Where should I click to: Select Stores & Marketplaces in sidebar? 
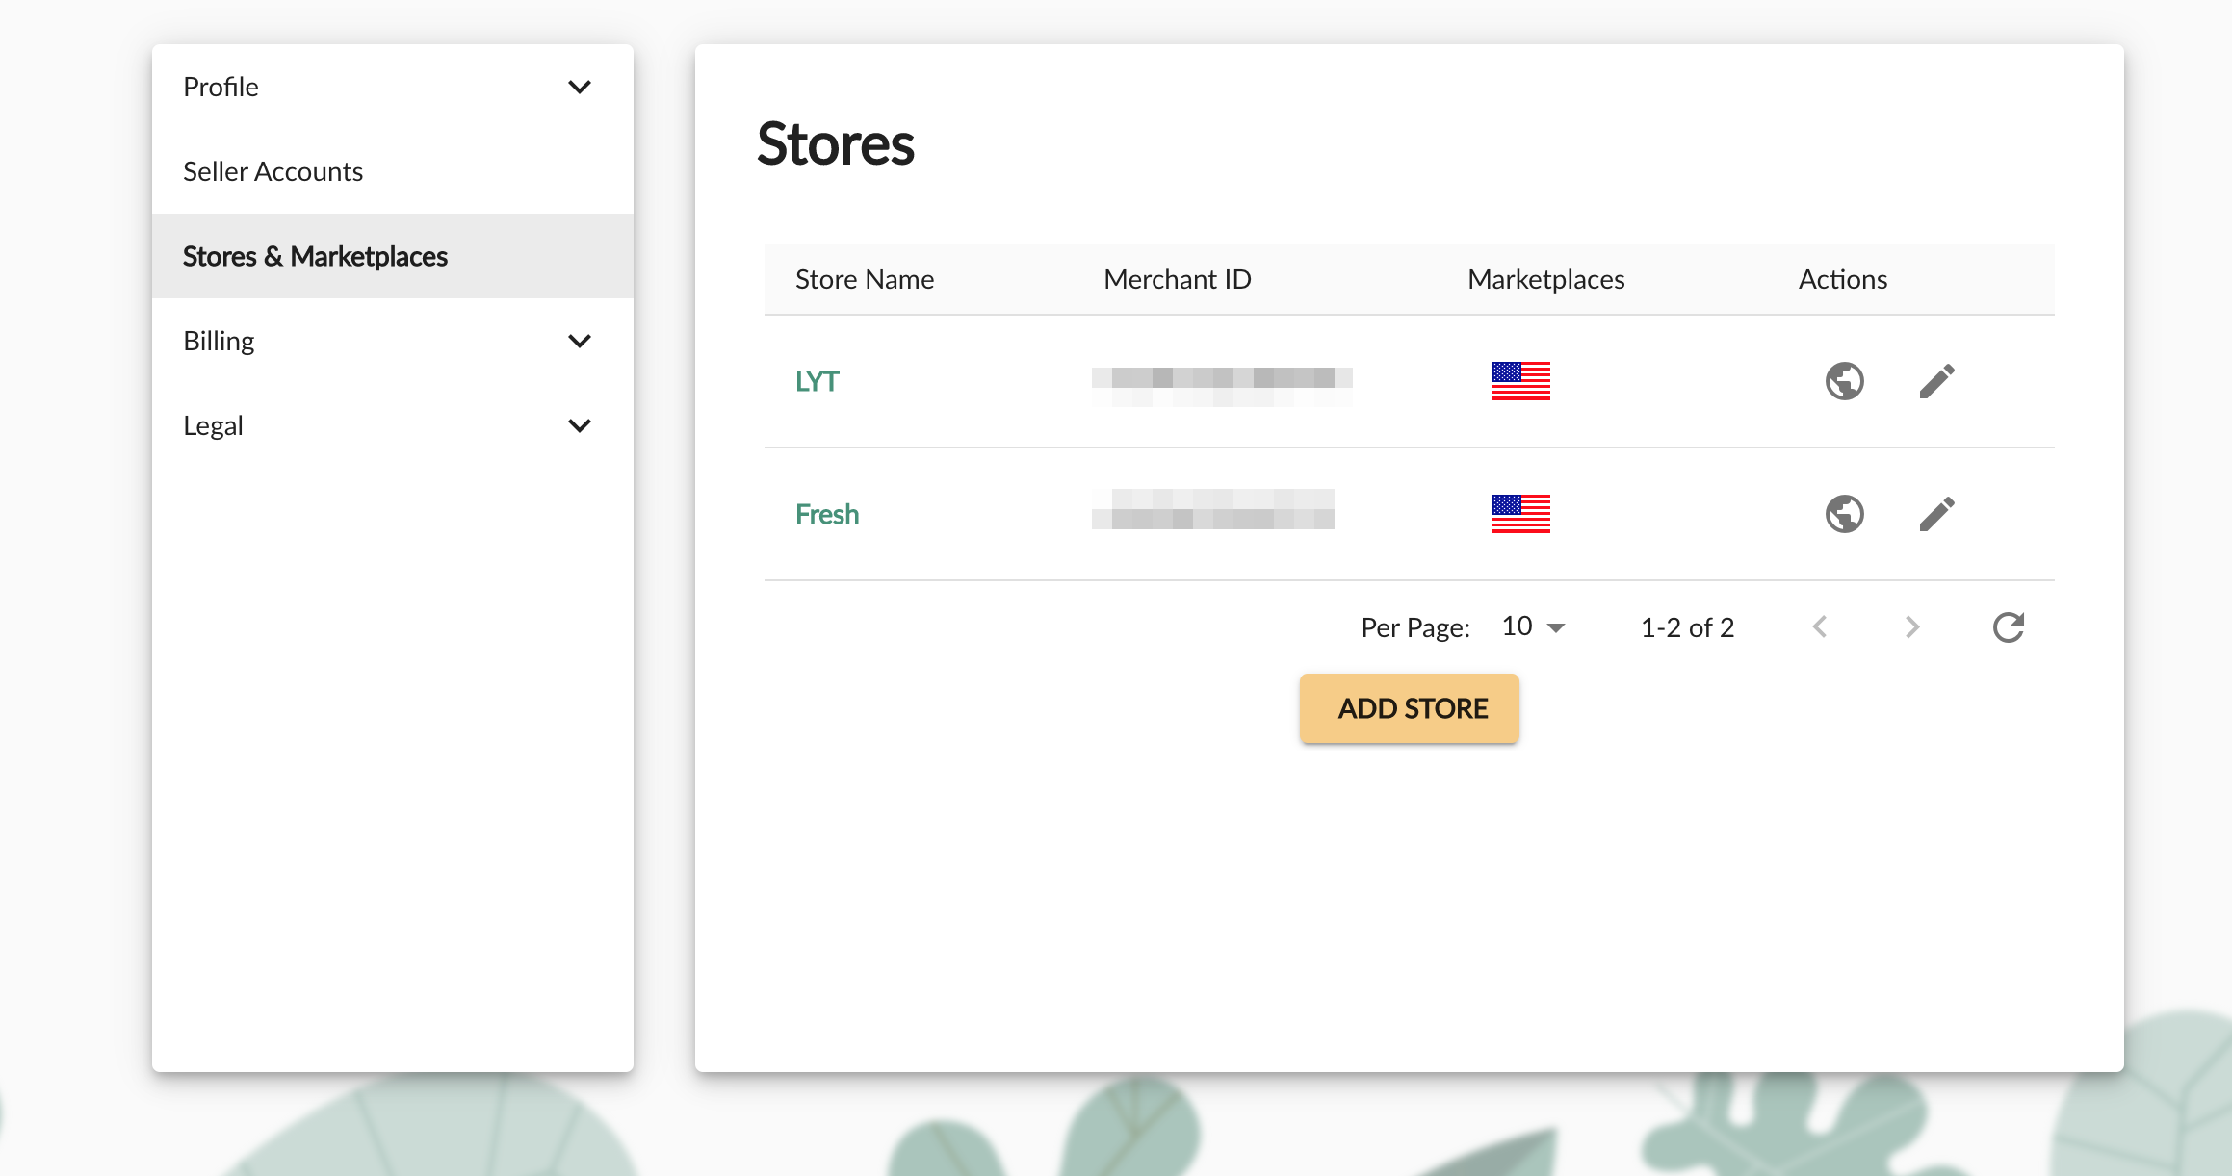point(393,256)
